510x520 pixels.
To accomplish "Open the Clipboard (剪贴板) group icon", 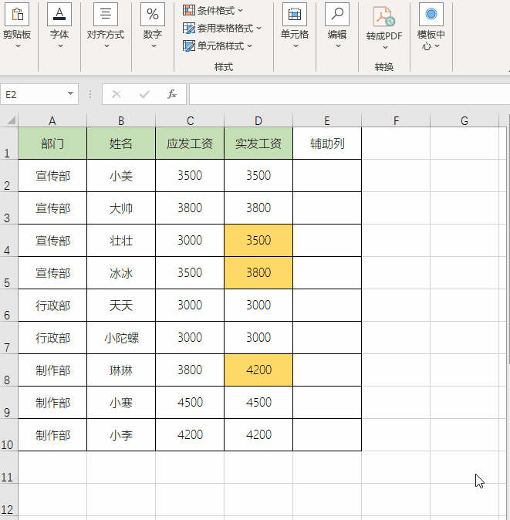I will coord(16,14).
